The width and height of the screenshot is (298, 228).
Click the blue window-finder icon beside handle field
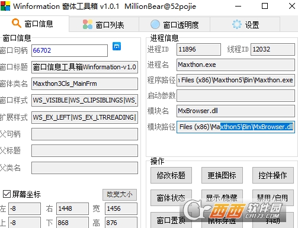(x=117, y=46)
